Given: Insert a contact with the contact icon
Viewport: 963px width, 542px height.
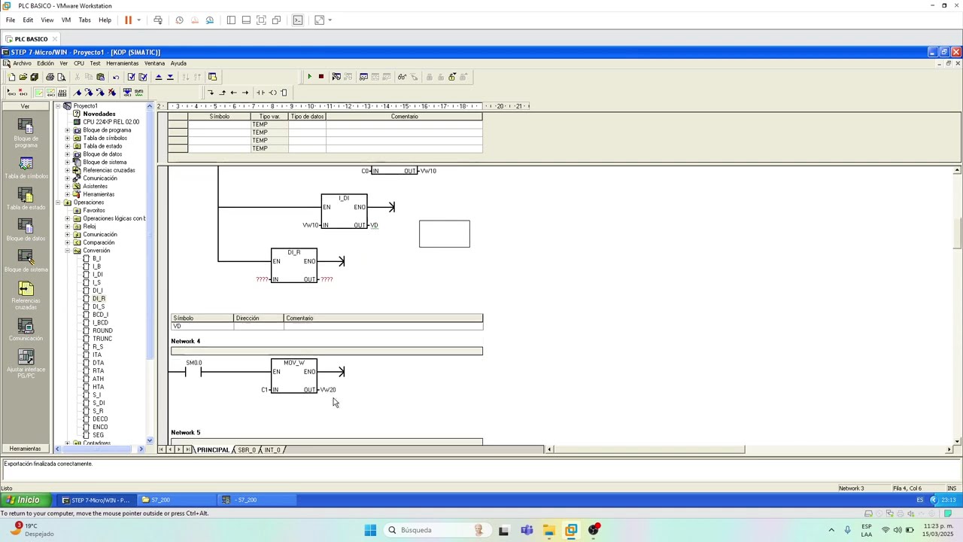Looking at the screenshot, I should (260, 93).
